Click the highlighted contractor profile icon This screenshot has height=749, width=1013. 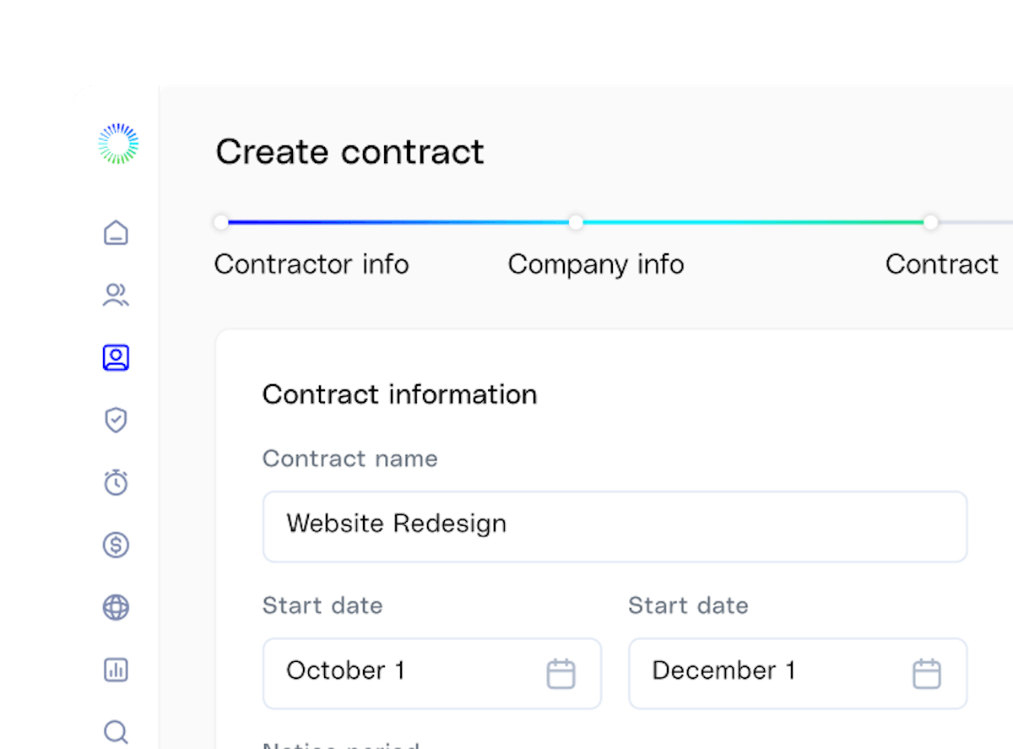(x=116, y=357)
